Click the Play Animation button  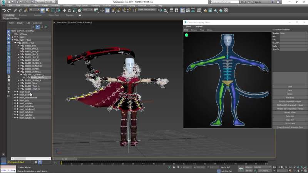[282, 167]
